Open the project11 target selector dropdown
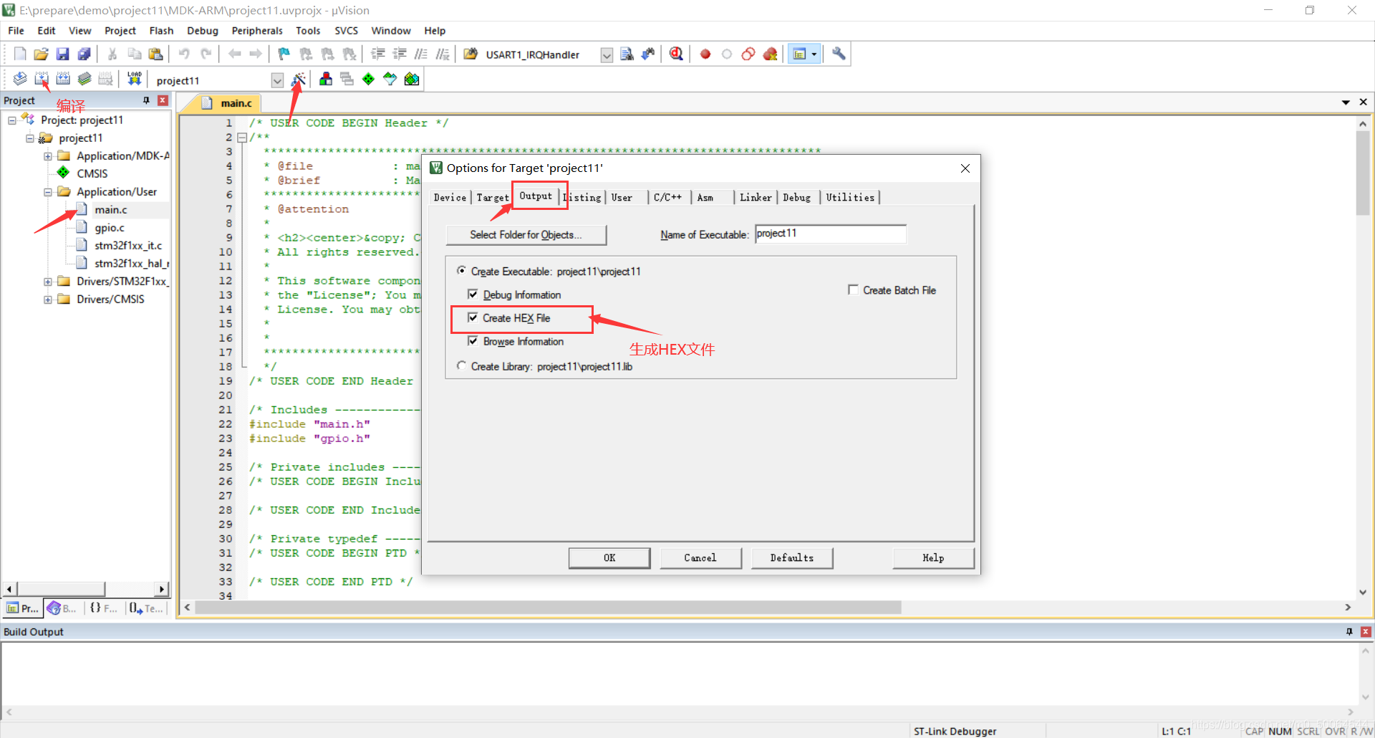The image size is (1375, 738). click(x=277, y=80)
